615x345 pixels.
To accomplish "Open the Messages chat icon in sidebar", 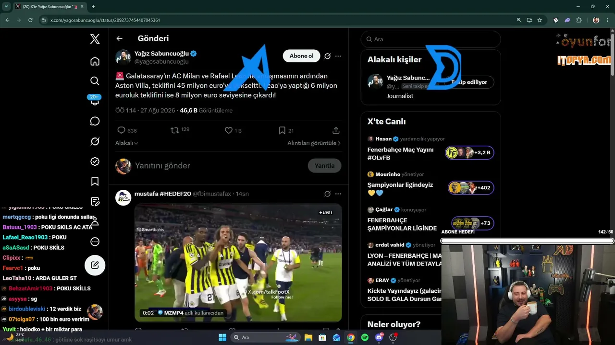I will (95, 121).
